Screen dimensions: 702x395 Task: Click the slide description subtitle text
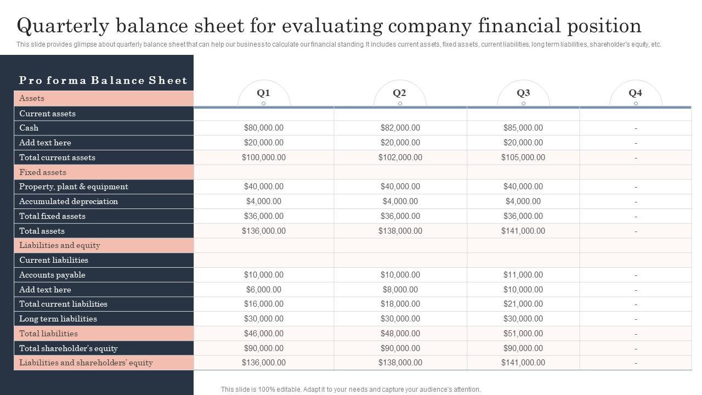tap(338, 44)
